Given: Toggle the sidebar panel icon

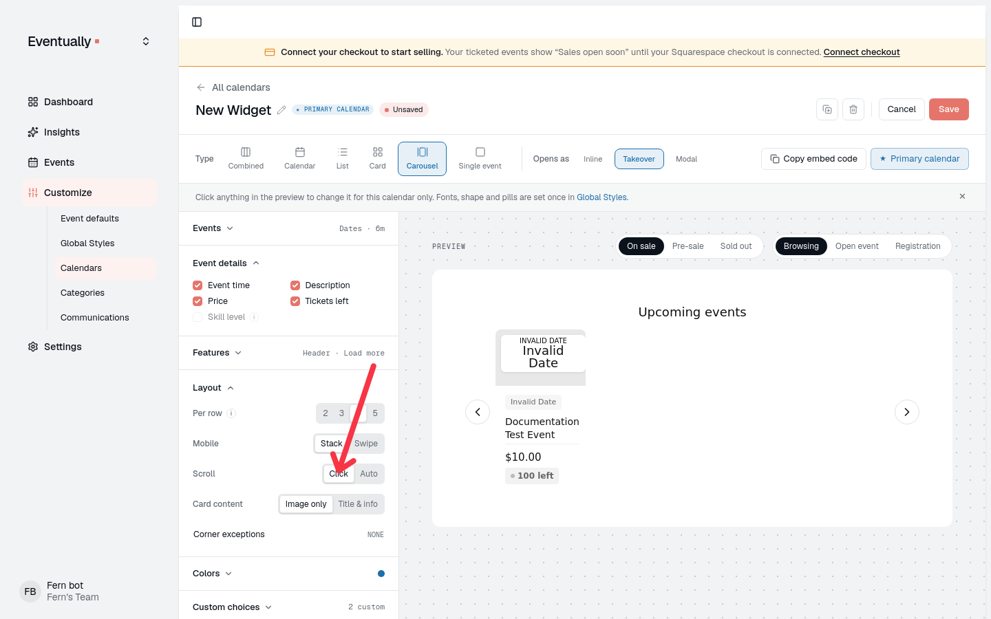Looking at the screenshot, I should pyautogui.click(x=197, y=22).
